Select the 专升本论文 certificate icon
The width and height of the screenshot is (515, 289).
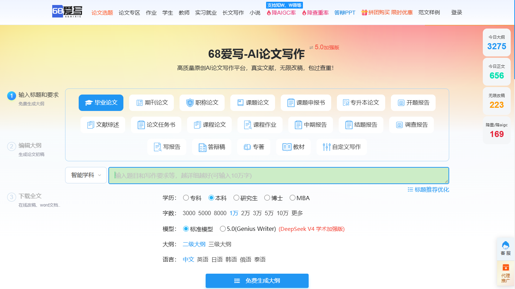click(346, 103)
